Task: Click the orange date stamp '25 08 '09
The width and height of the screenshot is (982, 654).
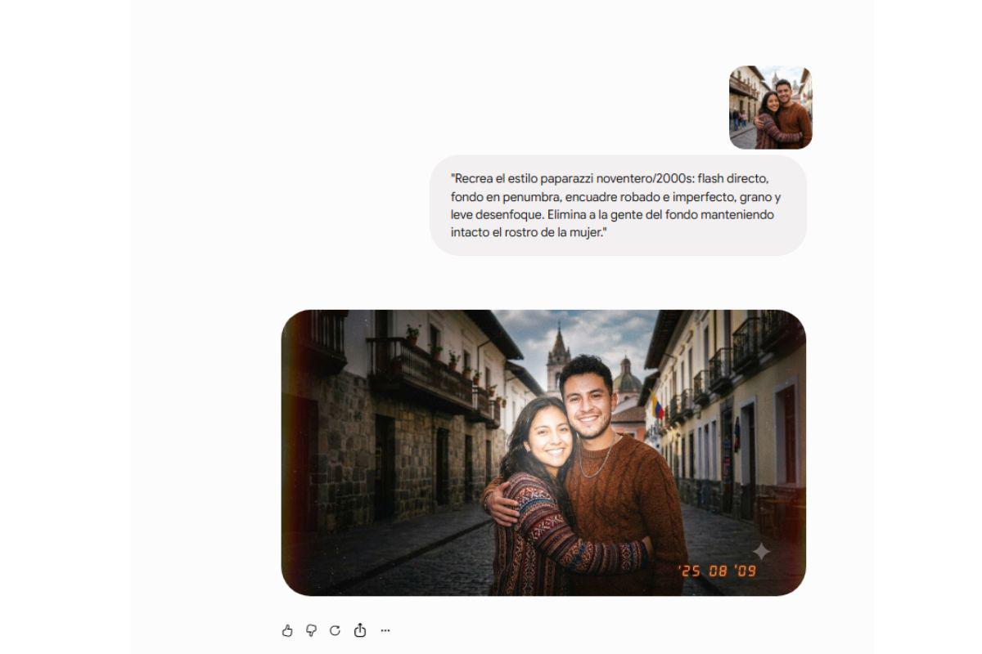Action: [718, 571]
